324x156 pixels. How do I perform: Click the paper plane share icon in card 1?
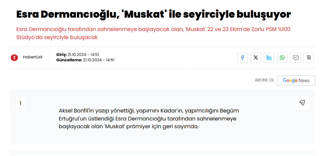[x=302, y=103]
